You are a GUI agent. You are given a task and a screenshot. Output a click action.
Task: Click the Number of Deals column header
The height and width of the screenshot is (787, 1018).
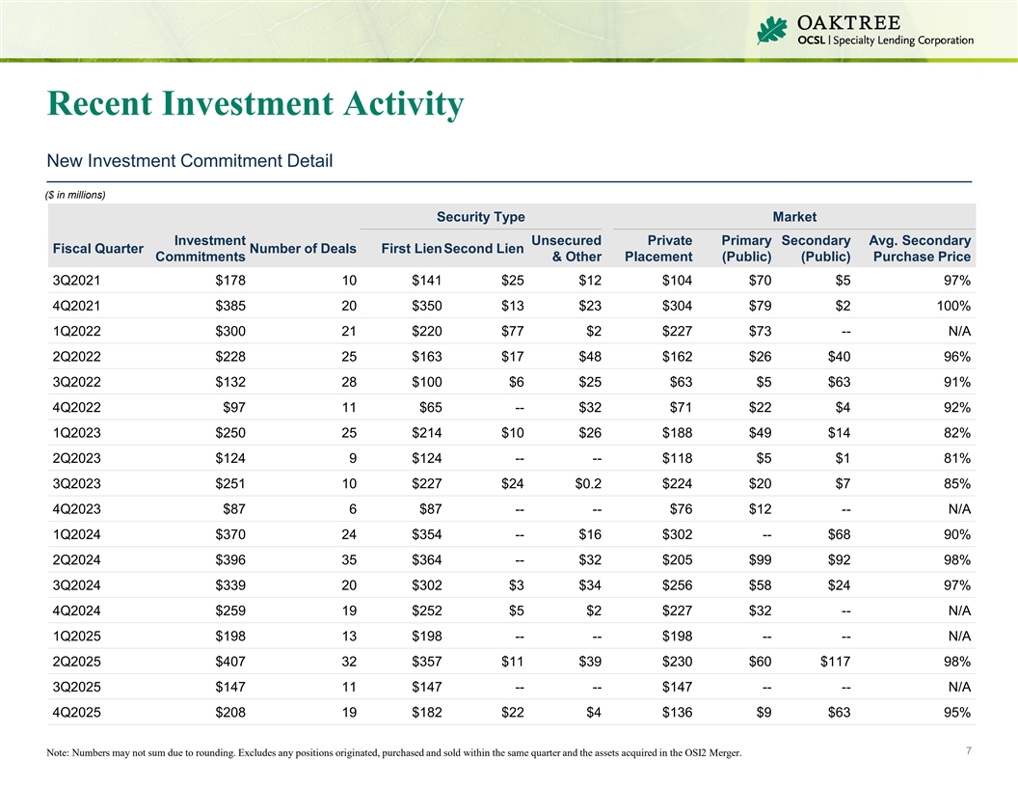303,249
